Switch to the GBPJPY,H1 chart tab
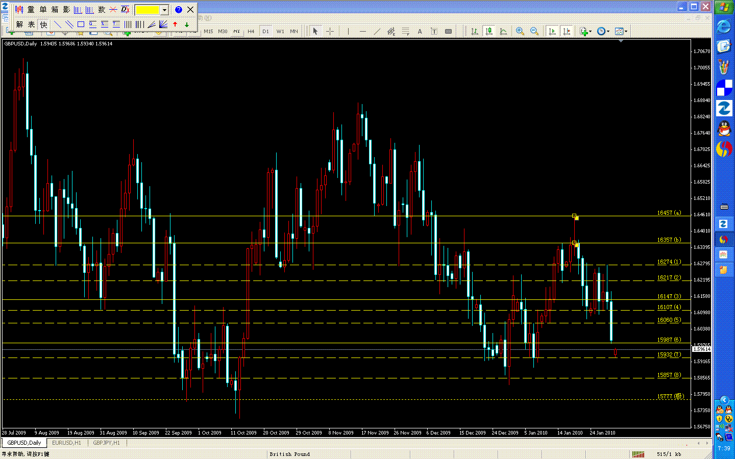Screen dimensions: 735x459 [x=106, y=443]
